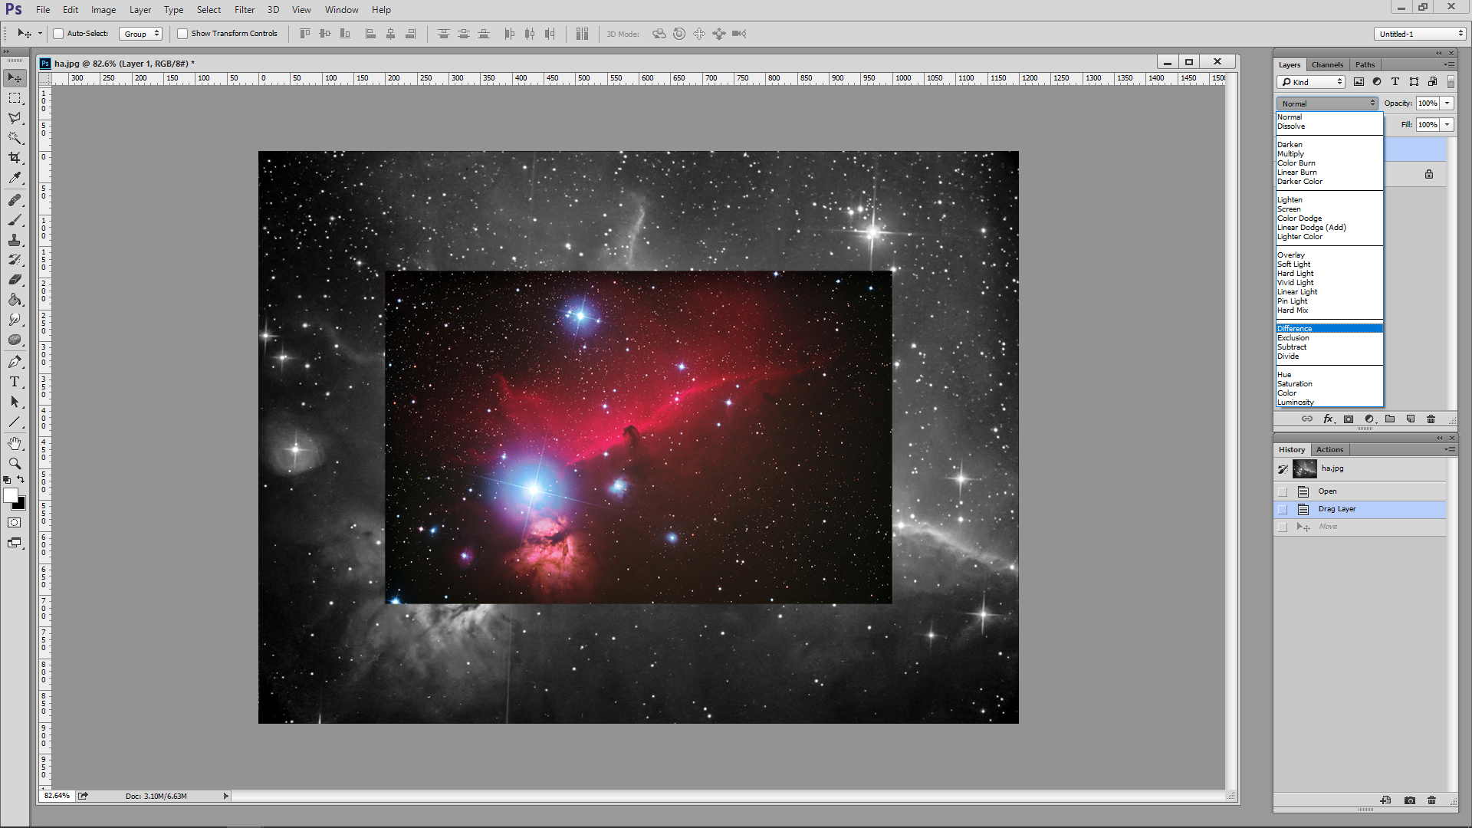Screen dimensions: 1472x828
Task: Select the Eyedropper tool
Action: [15, 178]
